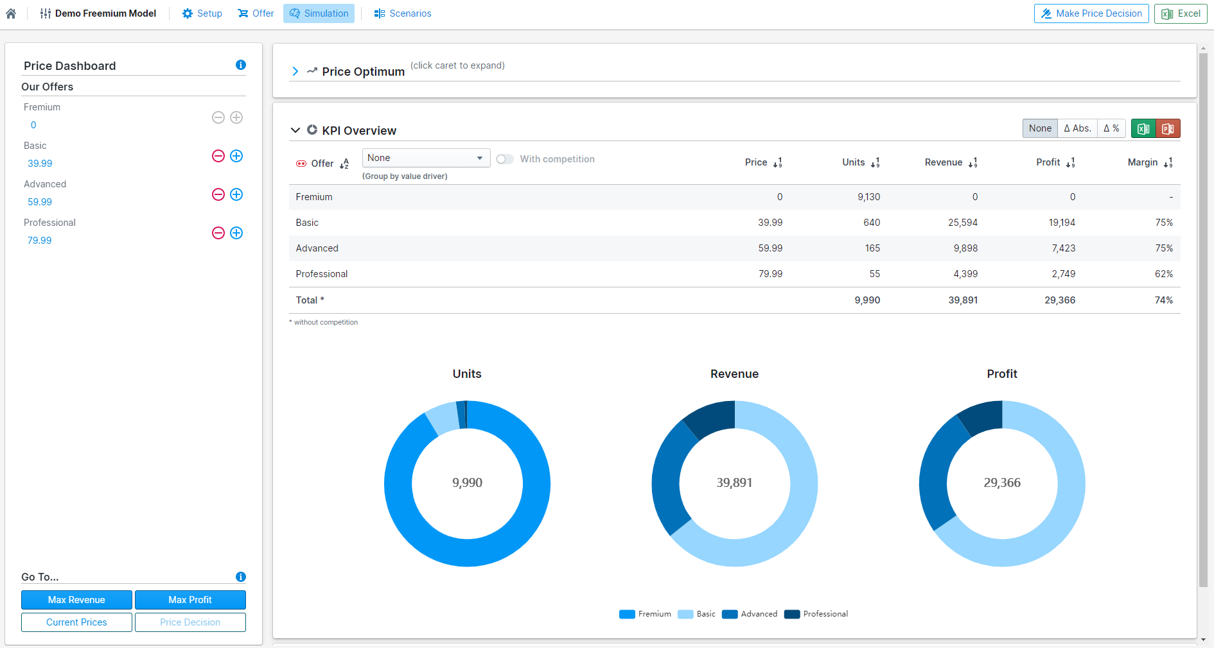Click the home icon in top bar
This screenshot has height=648, width=1214.
coord(11,13)
